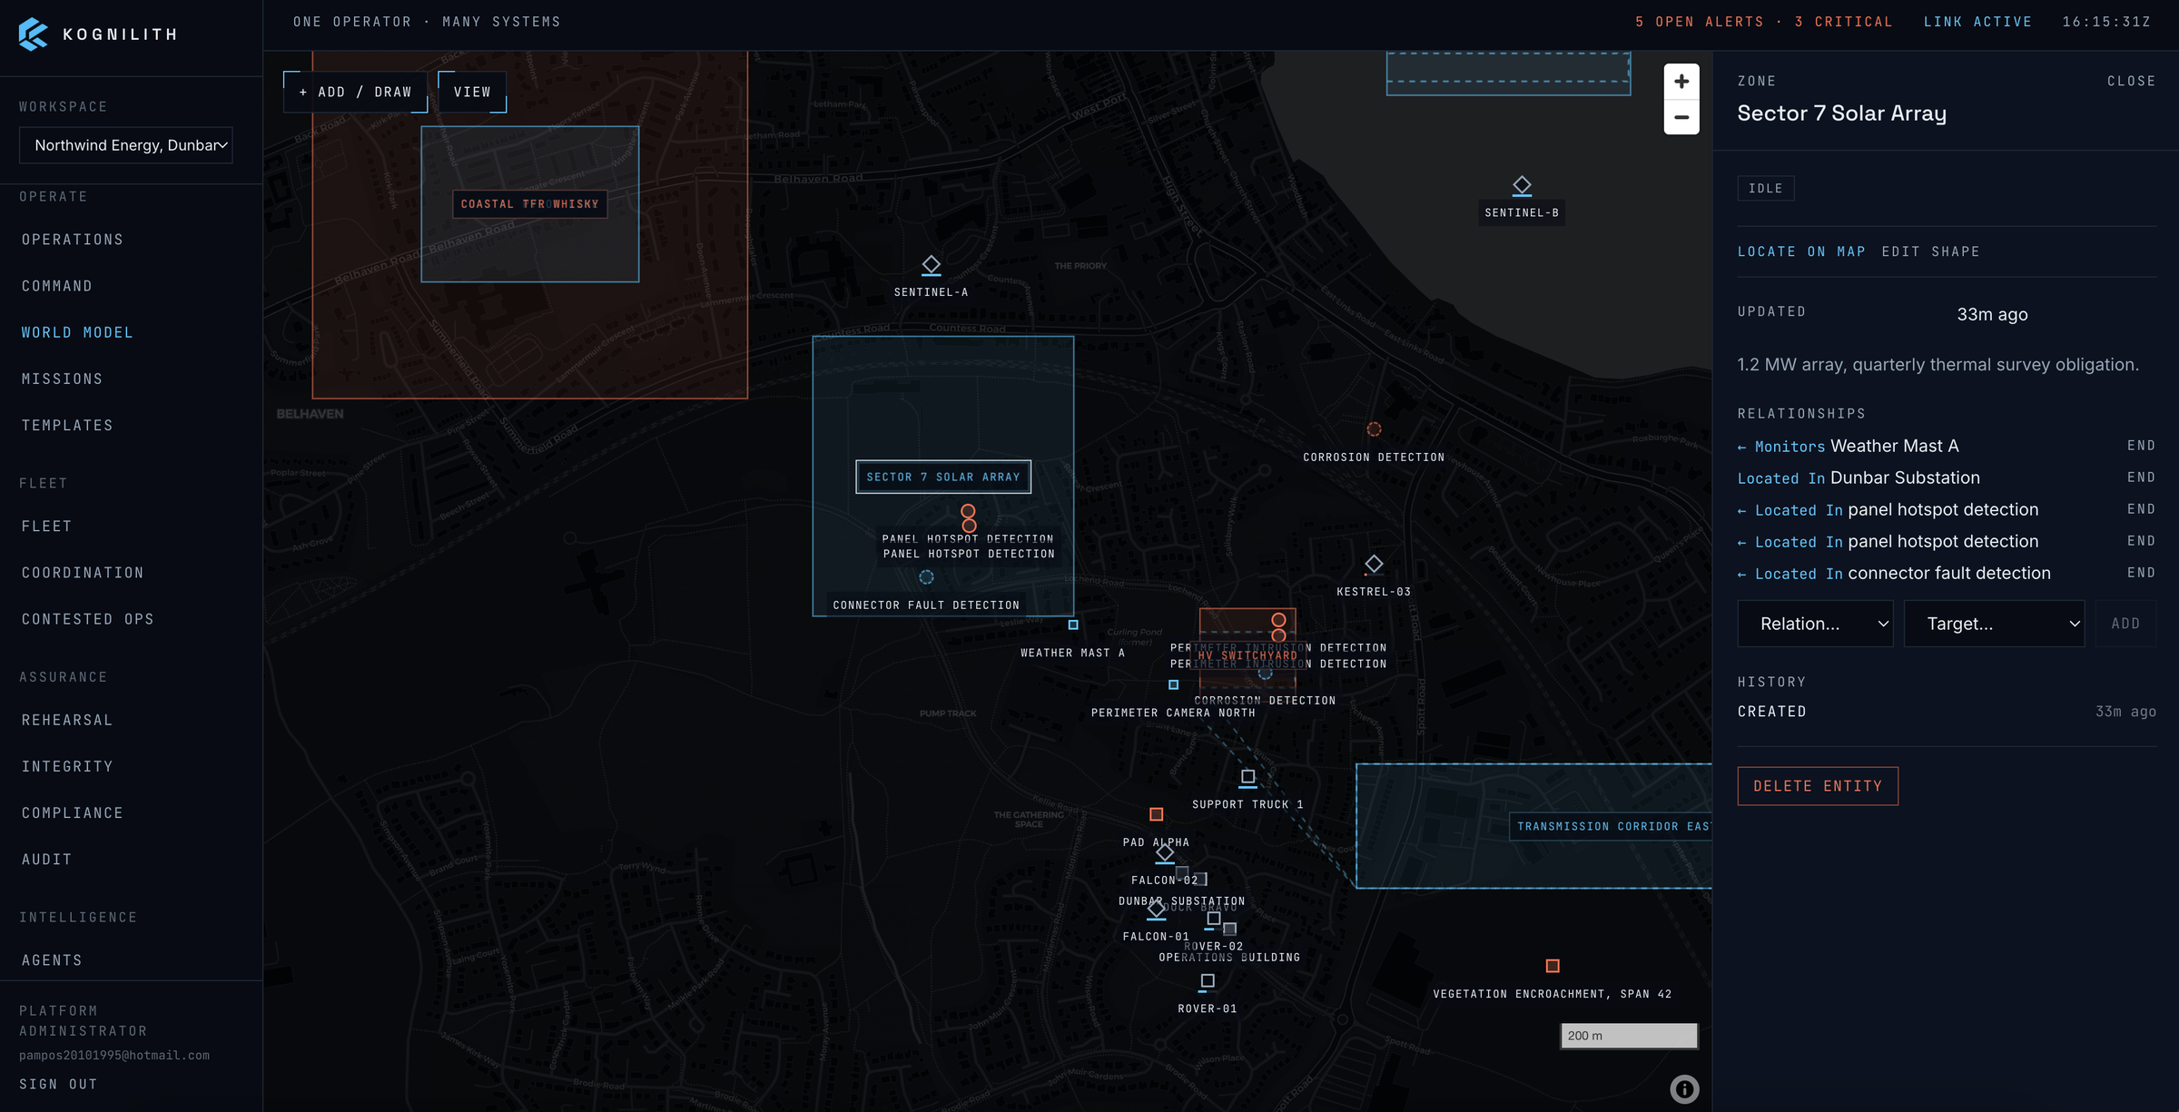This screenshot has width=2179, height=1112.
Task: Select the Support Truck 1 square marker
Action: coord(1247,777)
